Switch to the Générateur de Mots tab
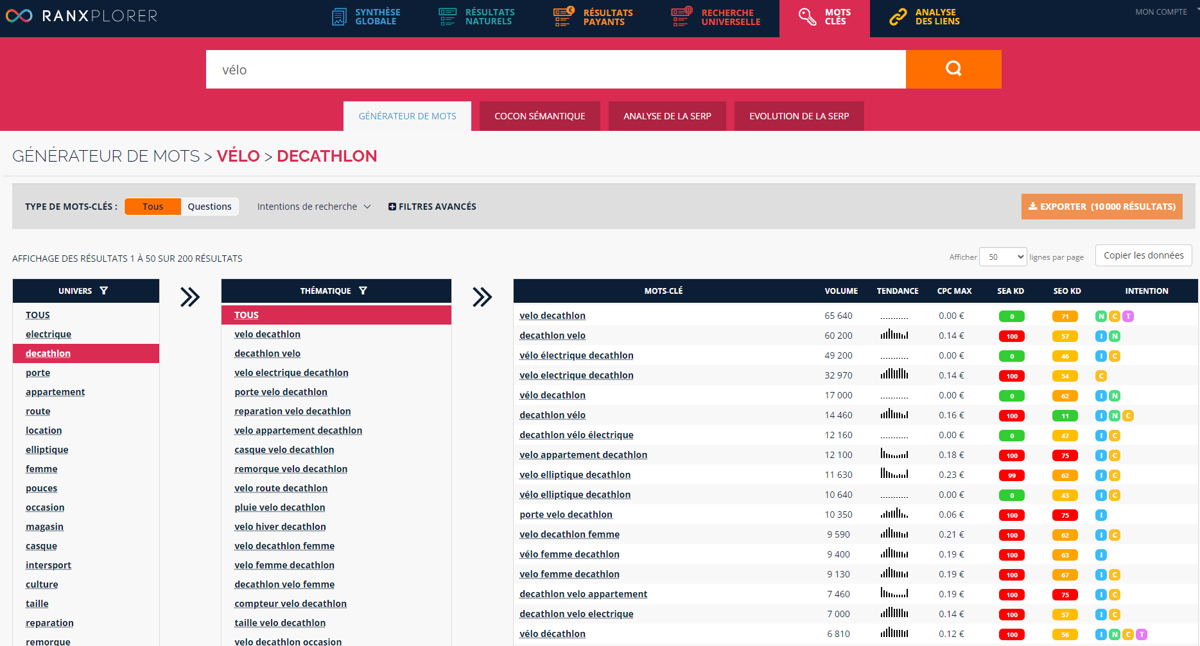 coord(407,116)
